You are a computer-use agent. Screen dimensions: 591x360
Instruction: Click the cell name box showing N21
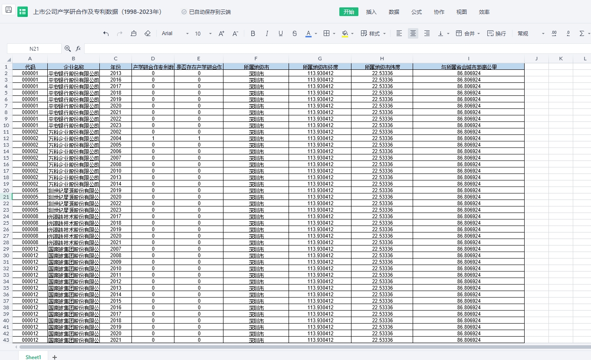coord(34,49)
